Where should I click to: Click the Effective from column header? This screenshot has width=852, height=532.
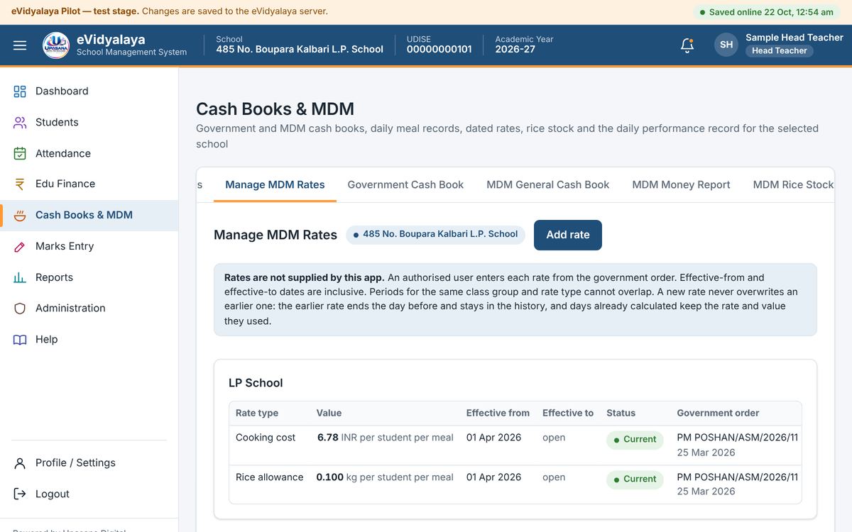click(x=498, y=413)
